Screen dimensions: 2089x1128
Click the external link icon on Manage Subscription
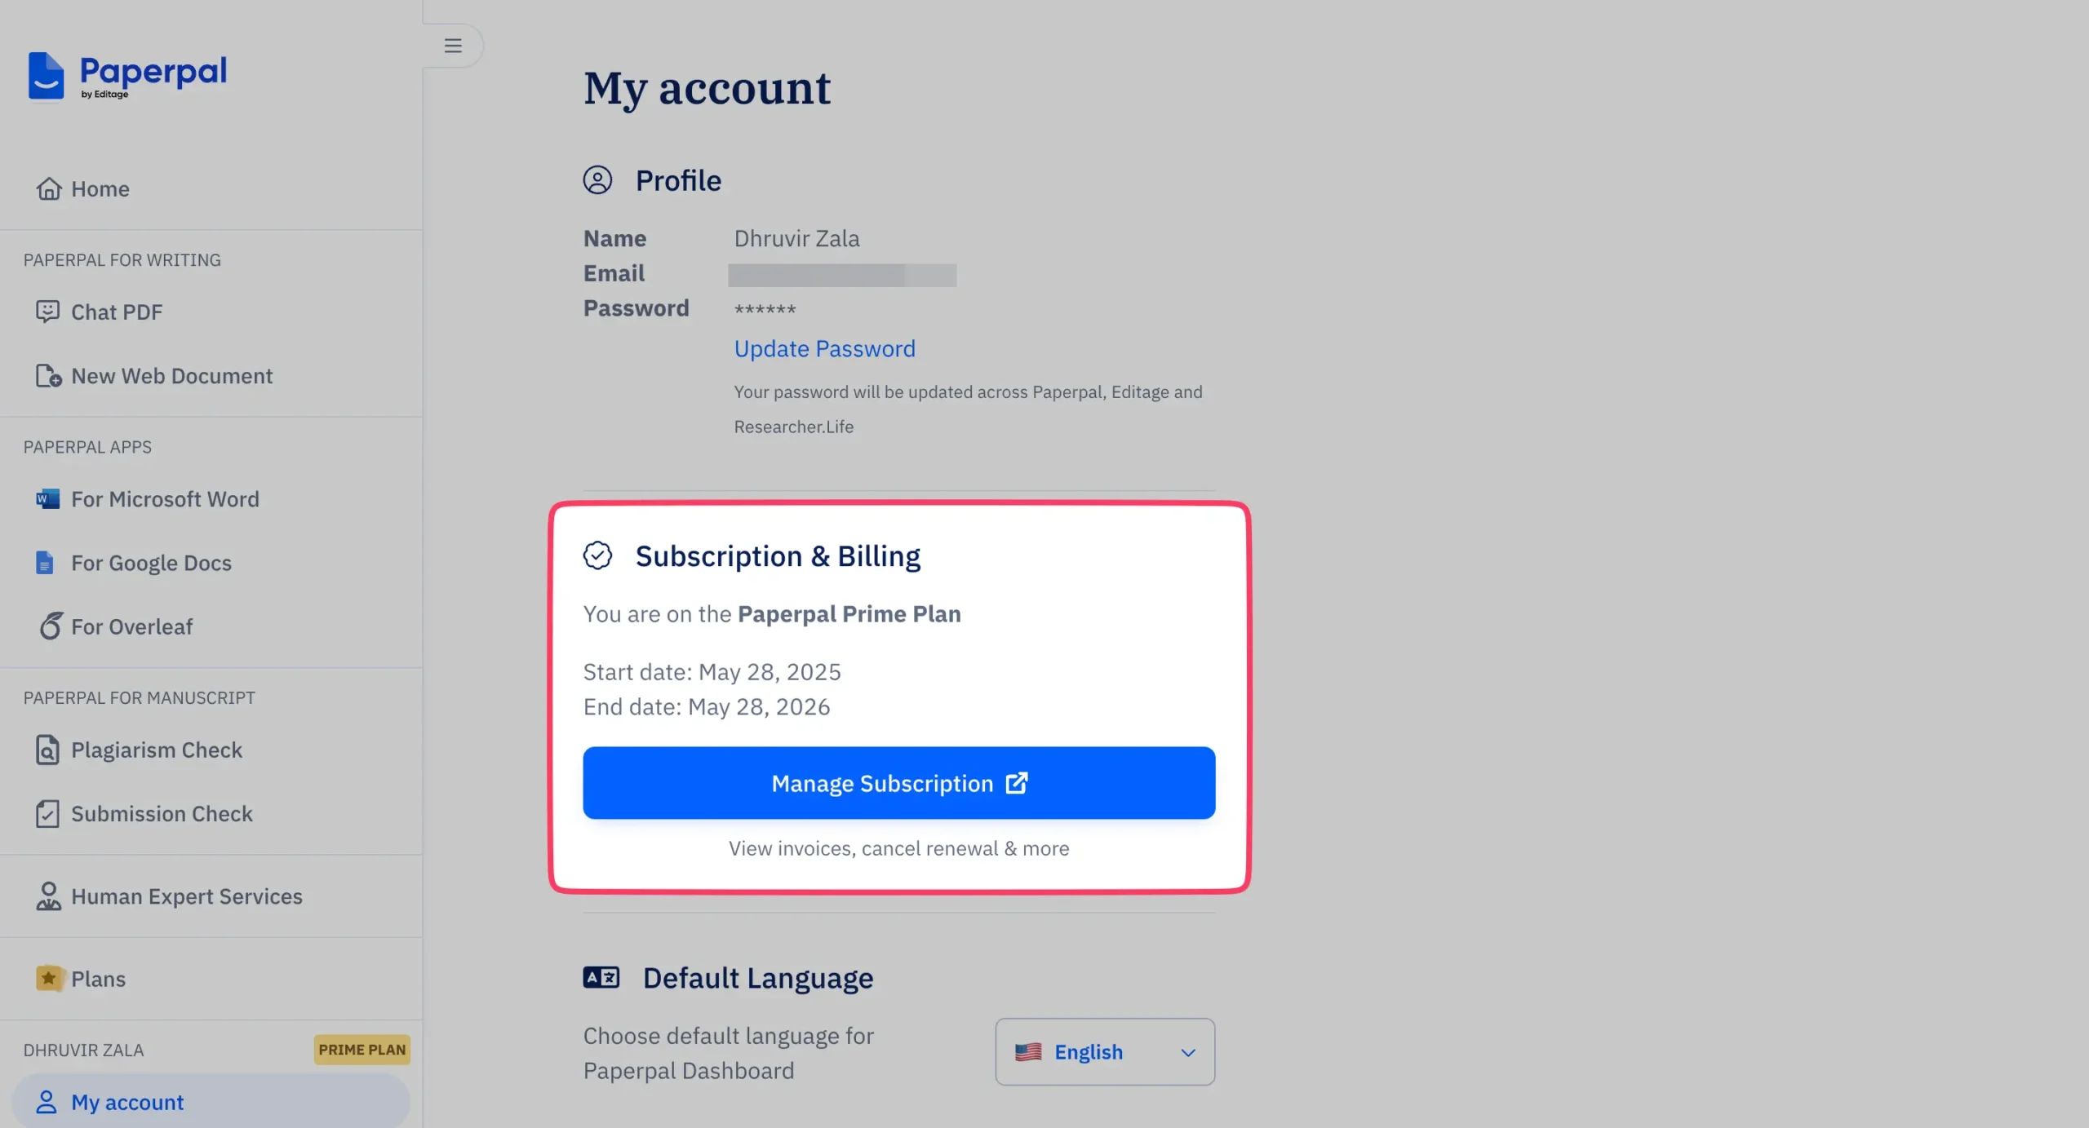1017,783
